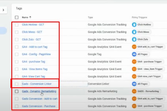Check the box for GA4 - Add to cart Tag
167x111 pixels.
(16, 47)
